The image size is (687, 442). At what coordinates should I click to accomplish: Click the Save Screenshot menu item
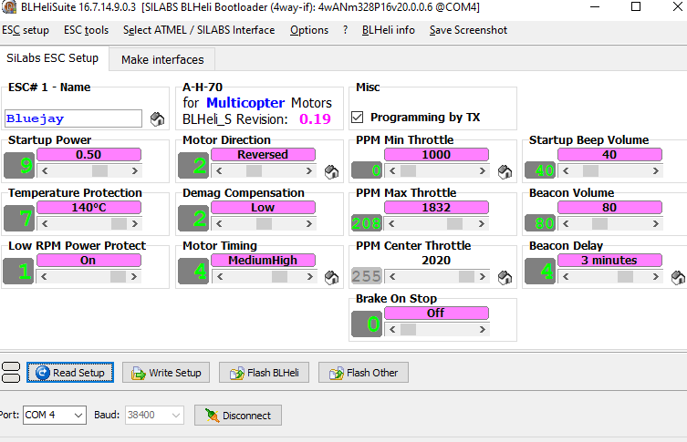click(x=468, y=30)
